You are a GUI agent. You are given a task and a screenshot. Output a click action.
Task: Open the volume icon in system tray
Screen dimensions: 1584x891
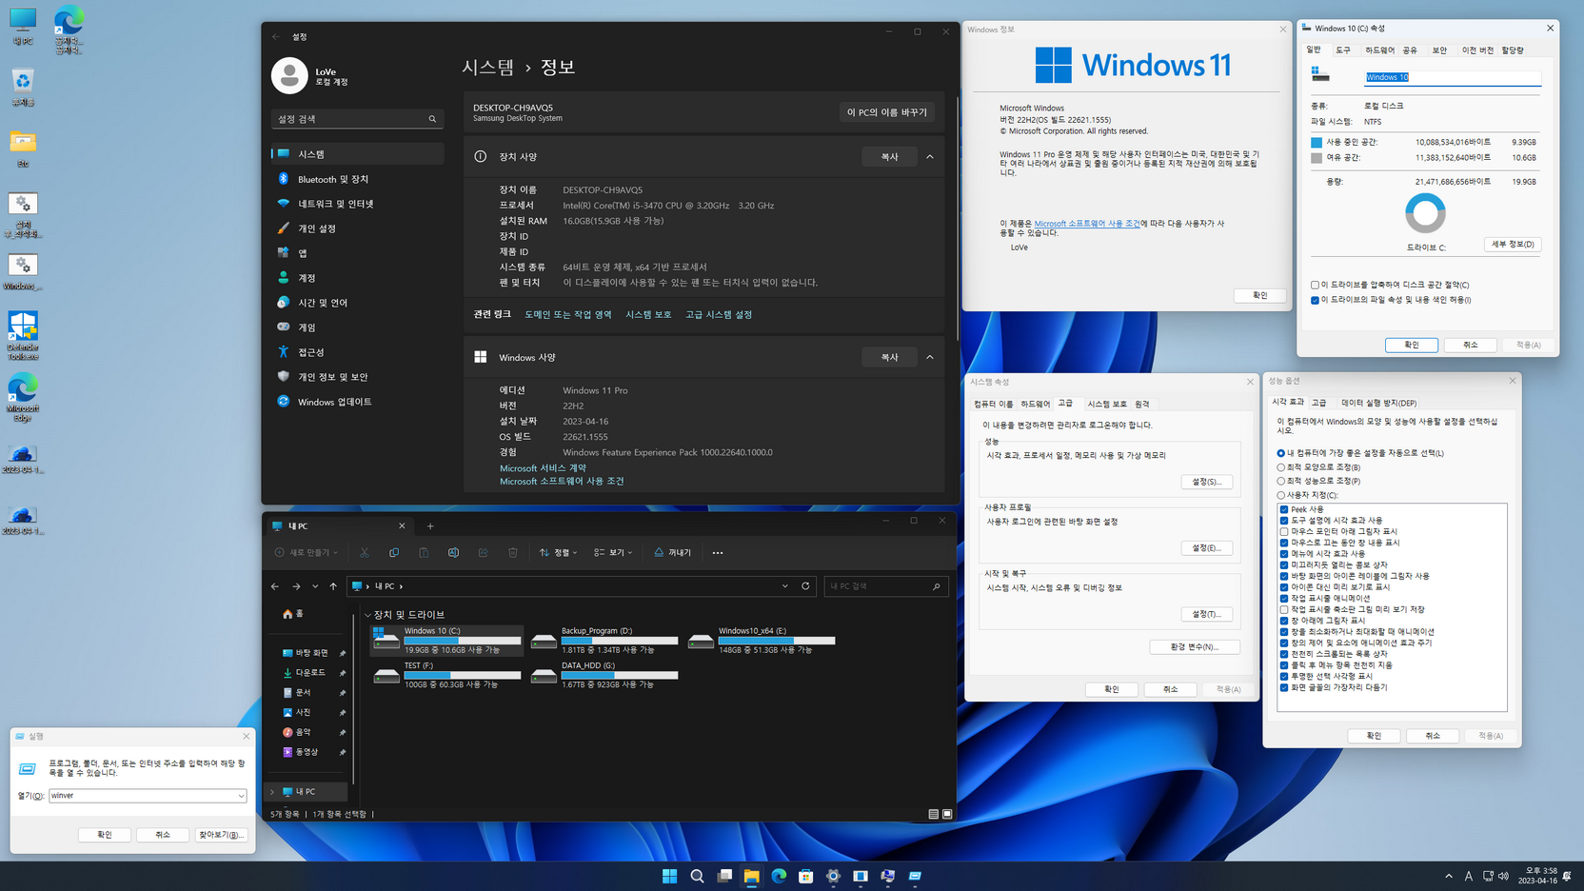(1503, 876)
